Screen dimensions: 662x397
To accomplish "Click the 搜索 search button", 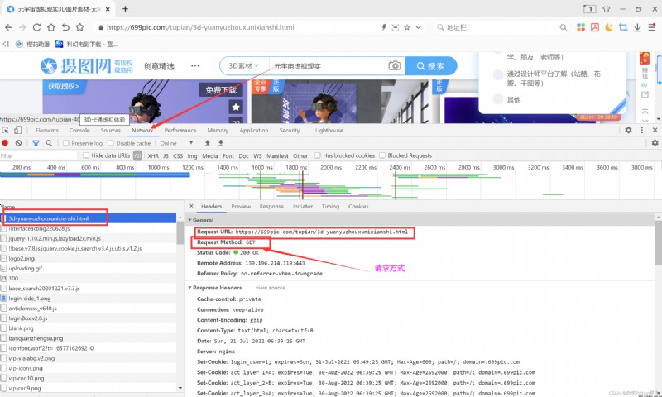I will pyautogui.click(x=430, y=66).
